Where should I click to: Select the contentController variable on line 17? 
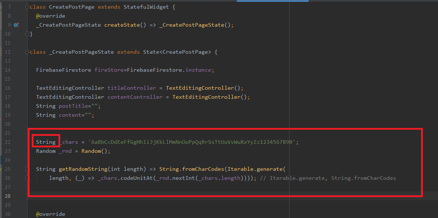click(x=135, y=97)
